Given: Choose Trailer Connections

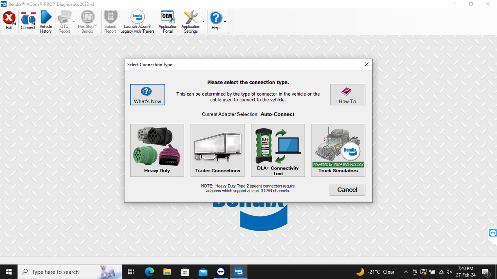Looking at the screenshot, I should [x=217, y=150].
